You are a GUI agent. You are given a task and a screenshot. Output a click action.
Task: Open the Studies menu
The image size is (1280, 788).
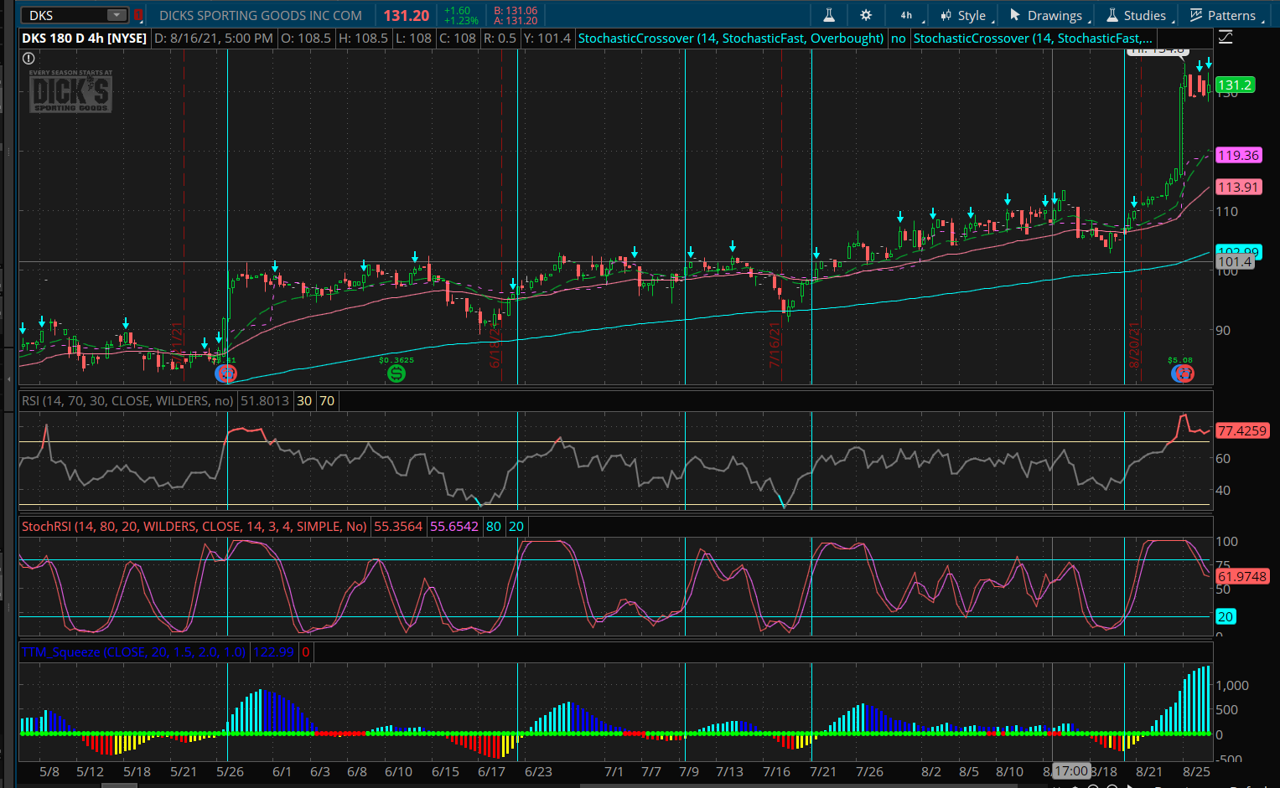(1138, 15)
